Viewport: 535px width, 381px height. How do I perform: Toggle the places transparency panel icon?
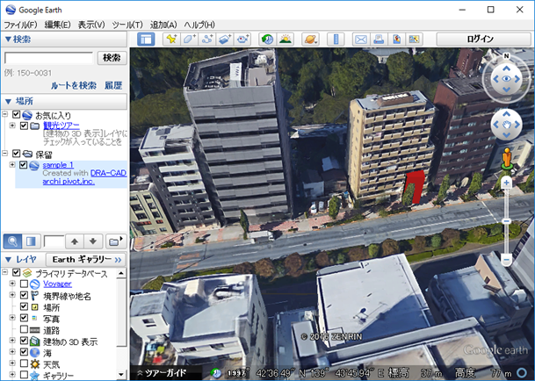[31, 241]
